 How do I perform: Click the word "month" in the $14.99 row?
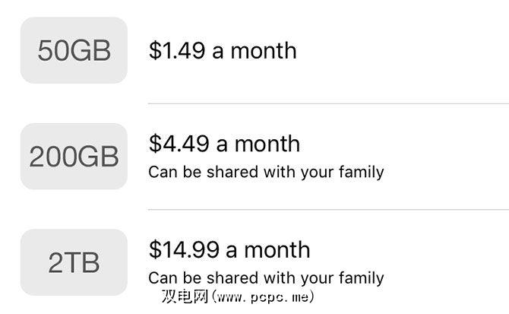pyautogui.click(x=277, y=249)
